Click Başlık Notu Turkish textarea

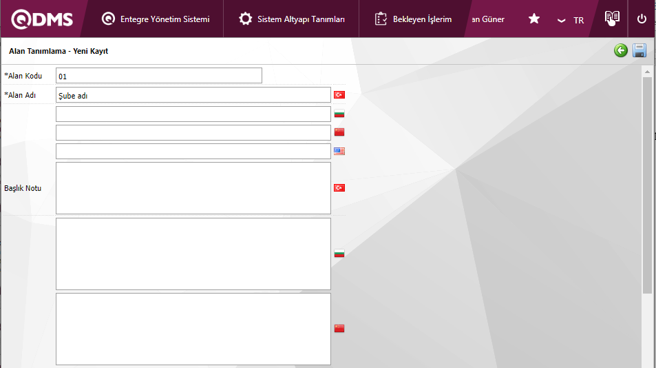tap(193, 188)
